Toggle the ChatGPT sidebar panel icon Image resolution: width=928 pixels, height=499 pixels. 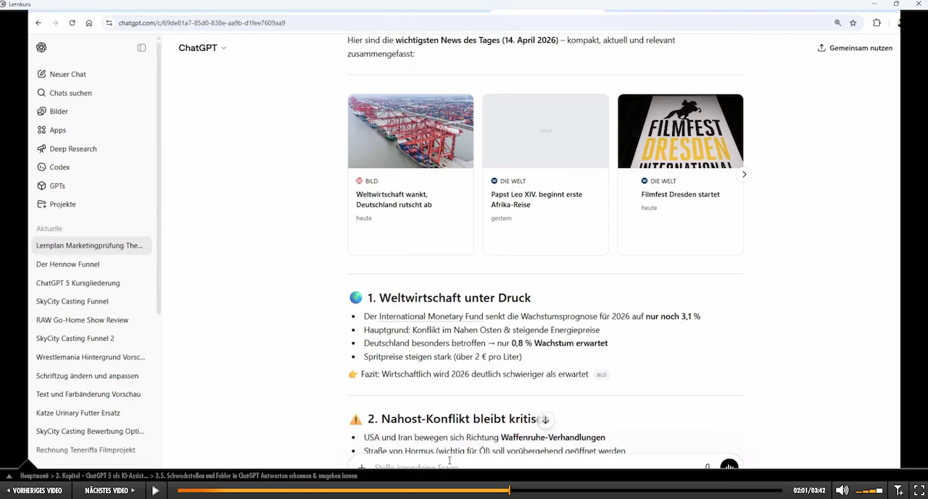(x=141, y=48)
